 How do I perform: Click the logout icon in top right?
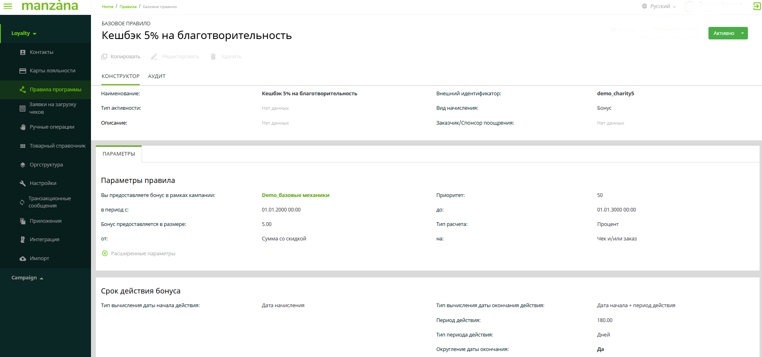[757, 6]
